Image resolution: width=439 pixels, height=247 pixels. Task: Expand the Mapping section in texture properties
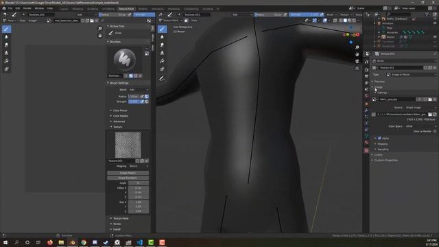383,144
